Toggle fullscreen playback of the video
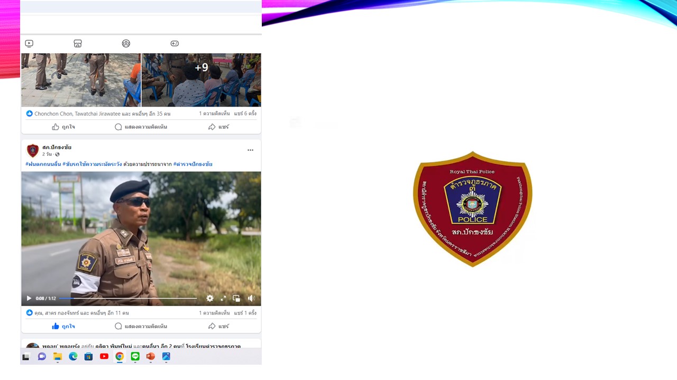 [223, 298]
